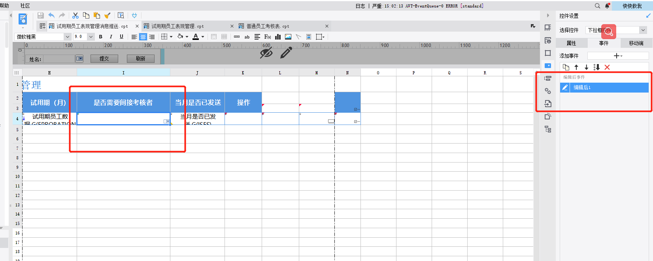Open the hyperlink panel in right sidebar

point(548,91)
